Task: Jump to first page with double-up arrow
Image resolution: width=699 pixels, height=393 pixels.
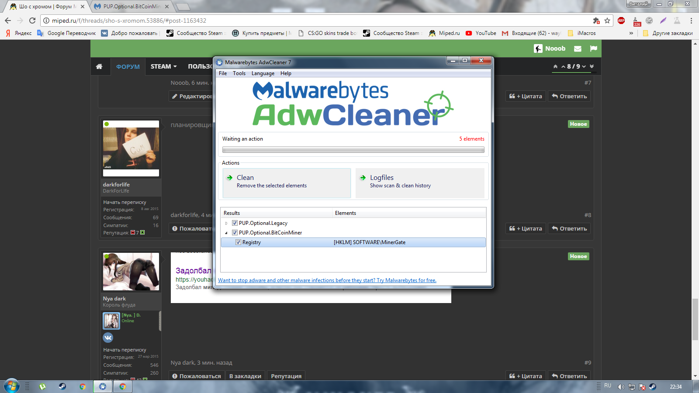Action: (555, 66)
